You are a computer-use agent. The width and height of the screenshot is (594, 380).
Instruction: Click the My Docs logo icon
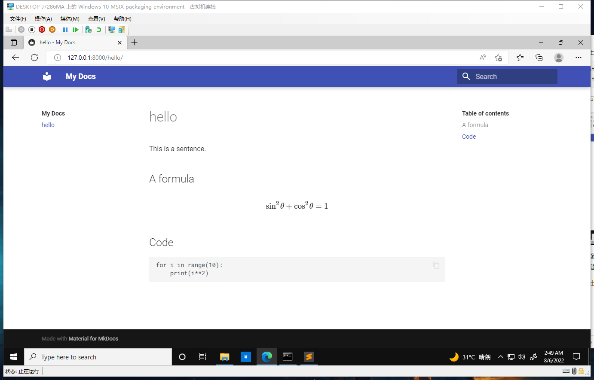click(47, 76)
